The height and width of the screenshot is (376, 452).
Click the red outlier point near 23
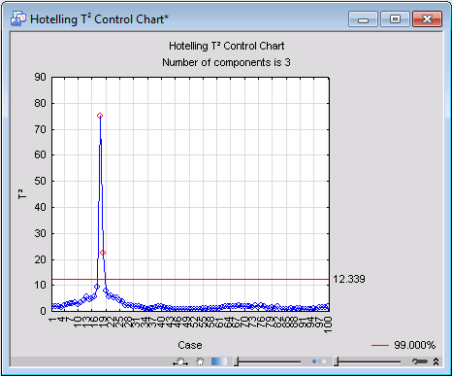(103, 253)
